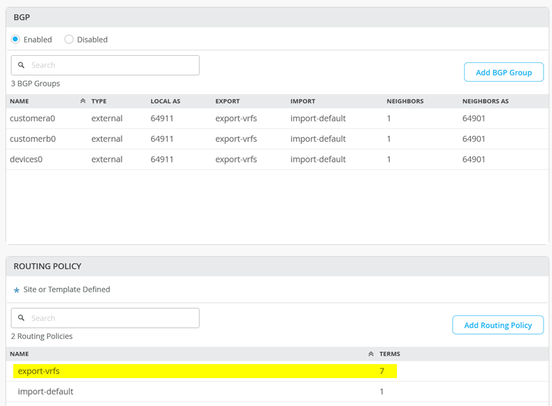Click the Routing Policy search magnifier icon
This screenshot has height=406, width=552.
click(x=22, y=318)
